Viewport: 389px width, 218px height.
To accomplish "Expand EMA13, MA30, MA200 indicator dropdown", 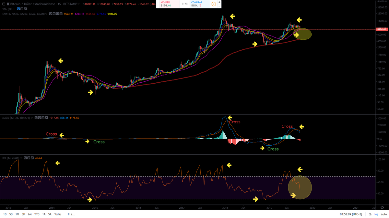I will 46,14.
